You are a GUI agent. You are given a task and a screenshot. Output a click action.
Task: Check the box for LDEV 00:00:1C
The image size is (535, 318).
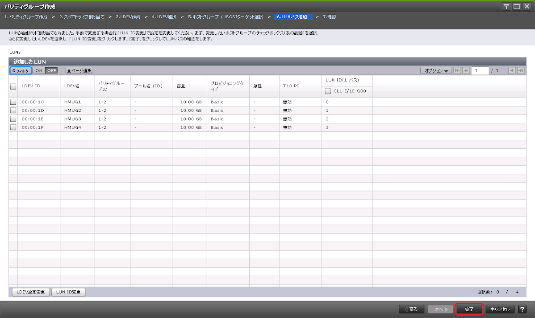13,102
